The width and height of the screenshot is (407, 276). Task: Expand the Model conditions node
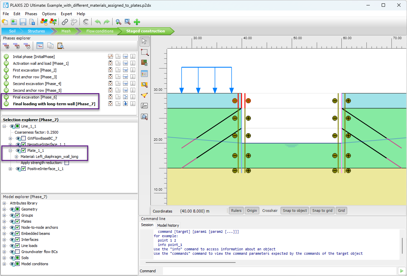pos(4,264)
